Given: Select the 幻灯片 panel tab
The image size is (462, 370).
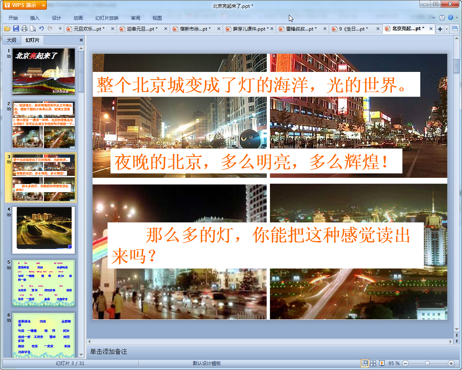Looking at the screenshot, I should pos(32,40).
